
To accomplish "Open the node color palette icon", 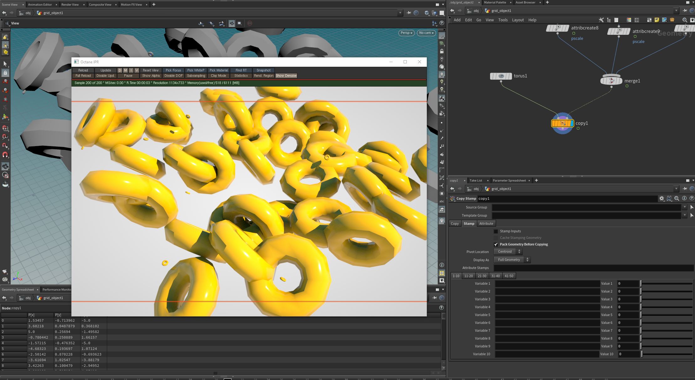I will point(629,20).
